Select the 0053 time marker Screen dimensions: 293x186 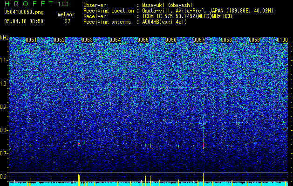click(x=87, y=40)
